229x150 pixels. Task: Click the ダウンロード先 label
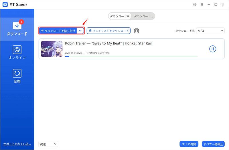(185, 31)
